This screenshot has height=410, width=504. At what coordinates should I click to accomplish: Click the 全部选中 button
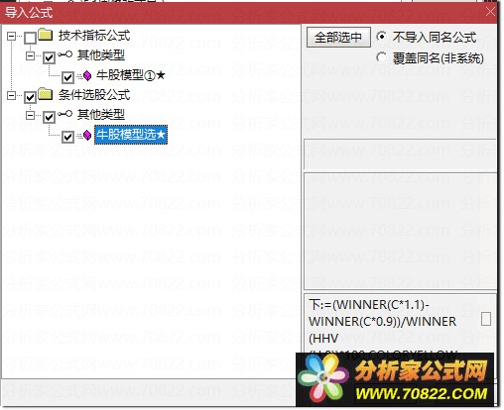pyautogui.click(x=338, y=37)
